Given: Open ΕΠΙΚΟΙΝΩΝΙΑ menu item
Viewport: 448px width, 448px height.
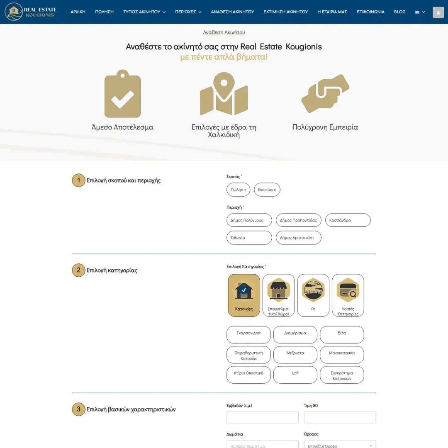Looking at the screenshot, I should (x=370, y=12).
